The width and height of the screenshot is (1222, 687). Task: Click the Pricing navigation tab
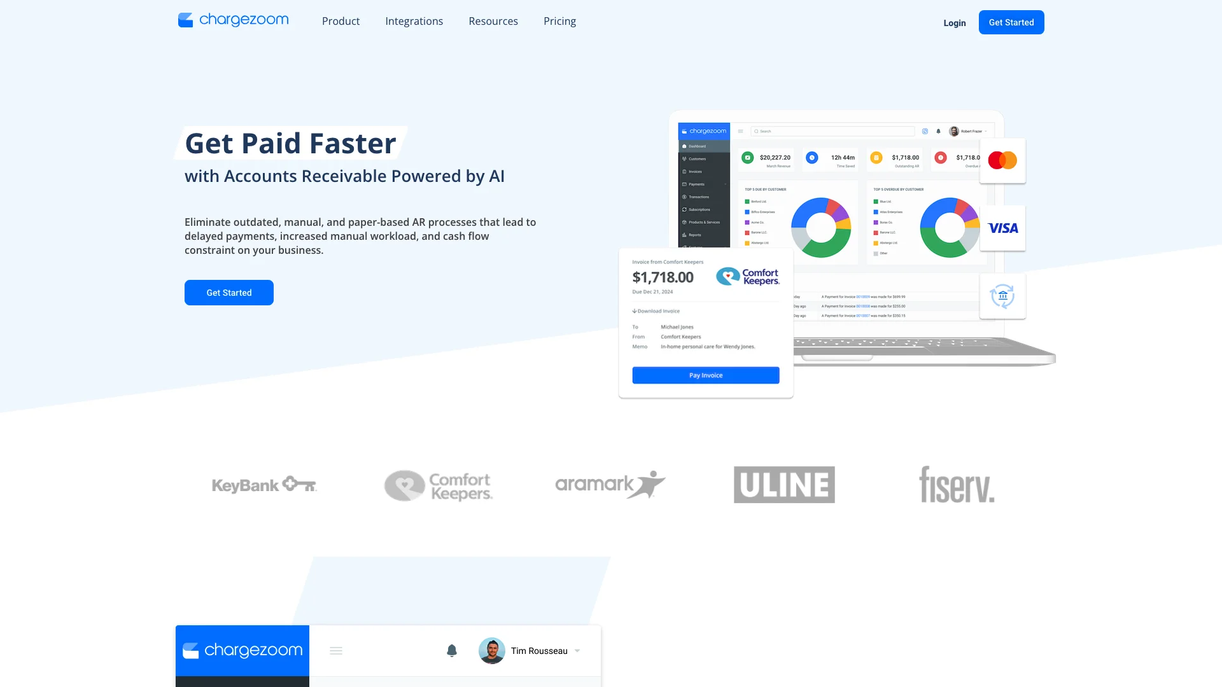[559, 21]
